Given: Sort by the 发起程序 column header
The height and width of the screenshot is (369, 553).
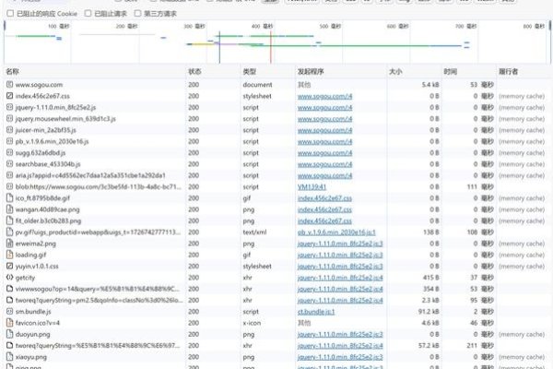Looking at the screenshot, I should pyautogui.click(x=341, y=72).
